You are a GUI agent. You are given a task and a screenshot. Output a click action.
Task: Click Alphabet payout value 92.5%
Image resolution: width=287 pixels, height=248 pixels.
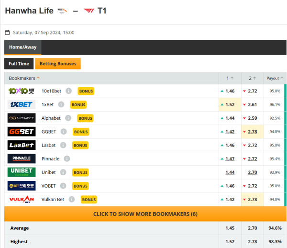pyautogui.click(x=275, y=118)
